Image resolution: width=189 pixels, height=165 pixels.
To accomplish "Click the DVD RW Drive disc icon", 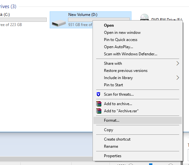I will (x=145, y=17).
